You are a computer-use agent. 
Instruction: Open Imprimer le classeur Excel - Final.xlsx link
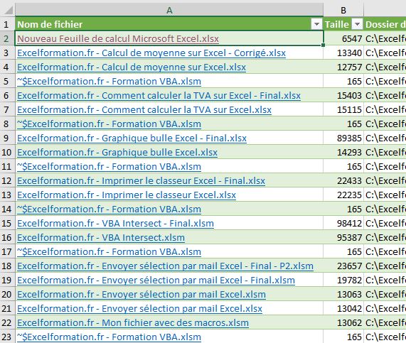[141, 181]
